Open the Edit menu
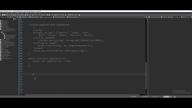 pos(3,13)
